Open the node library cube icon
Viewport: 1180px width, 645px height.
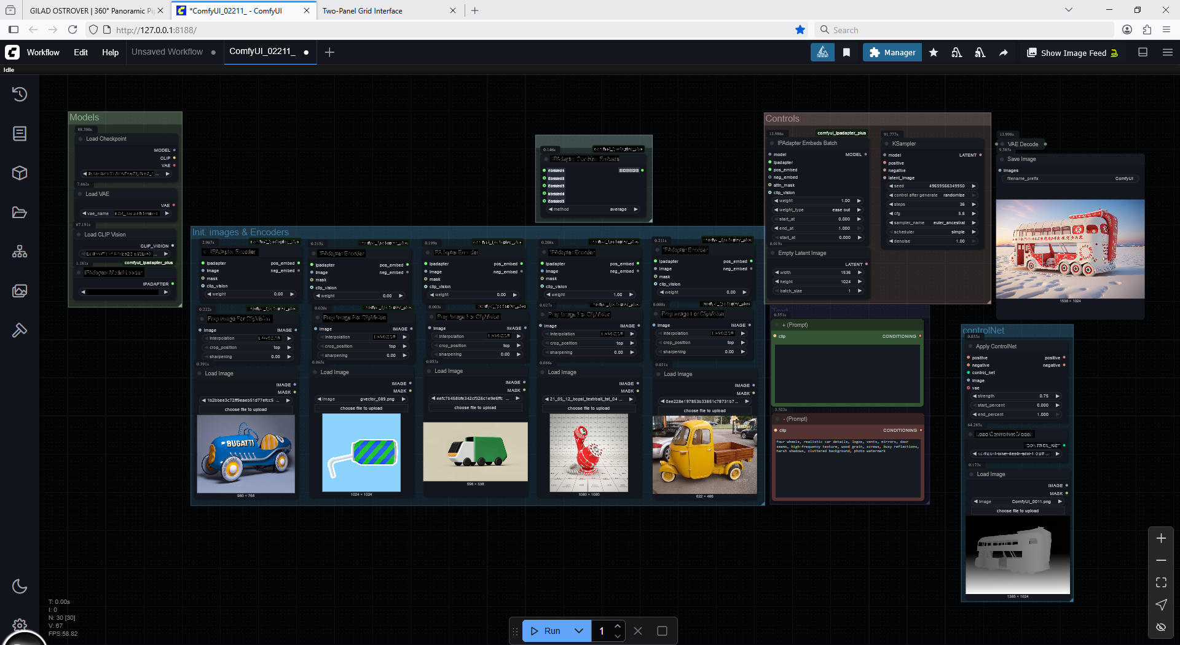[20, 173]
